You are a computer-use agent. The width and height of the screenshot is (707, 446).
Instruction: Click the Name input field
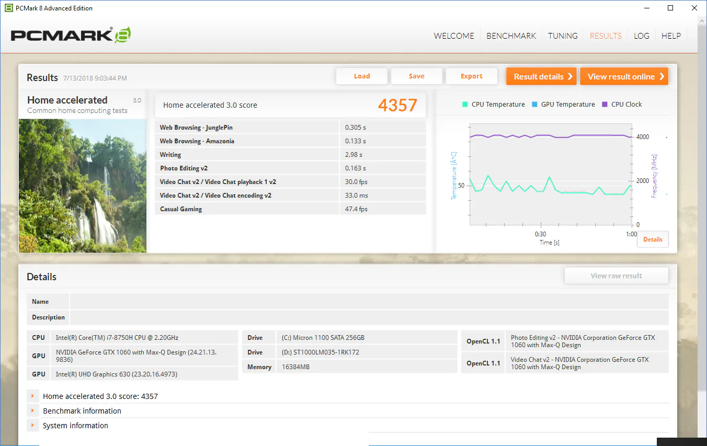coord(369,302)
